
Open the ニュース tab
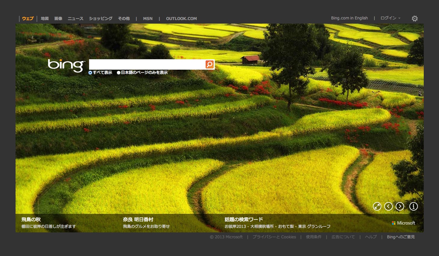(x=75, y=19)
